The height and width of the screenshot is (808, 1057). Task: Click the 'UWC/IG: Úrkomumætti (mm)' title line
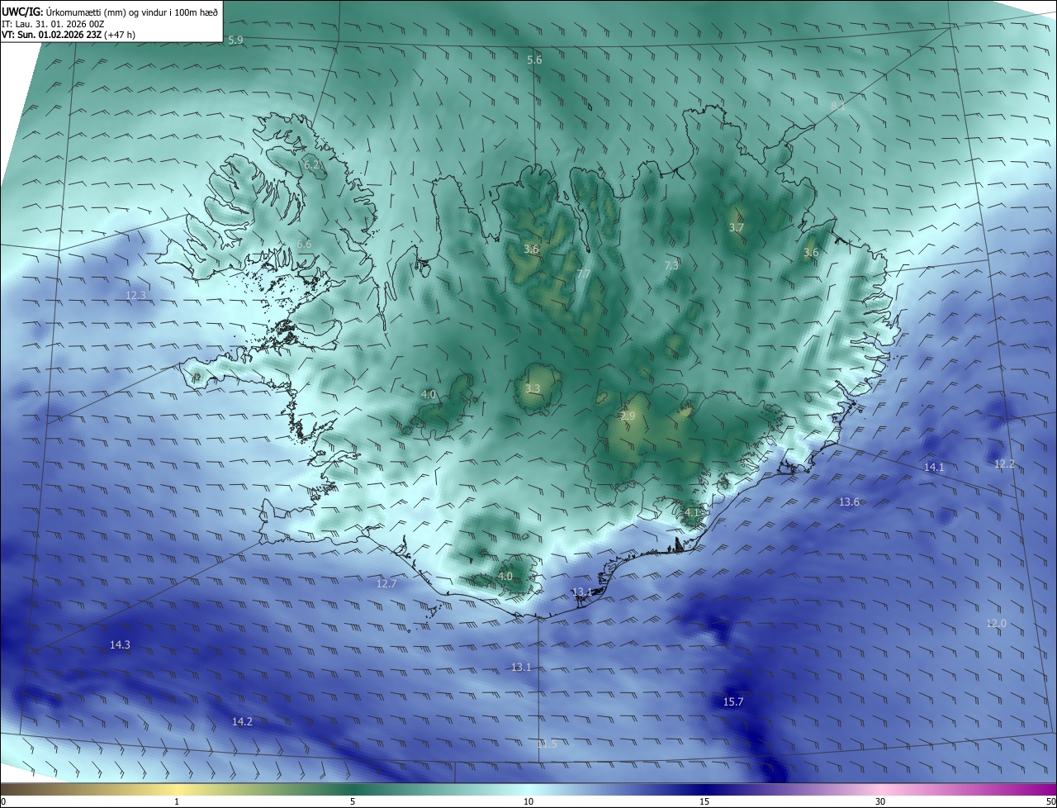click(x=110, y=12)
